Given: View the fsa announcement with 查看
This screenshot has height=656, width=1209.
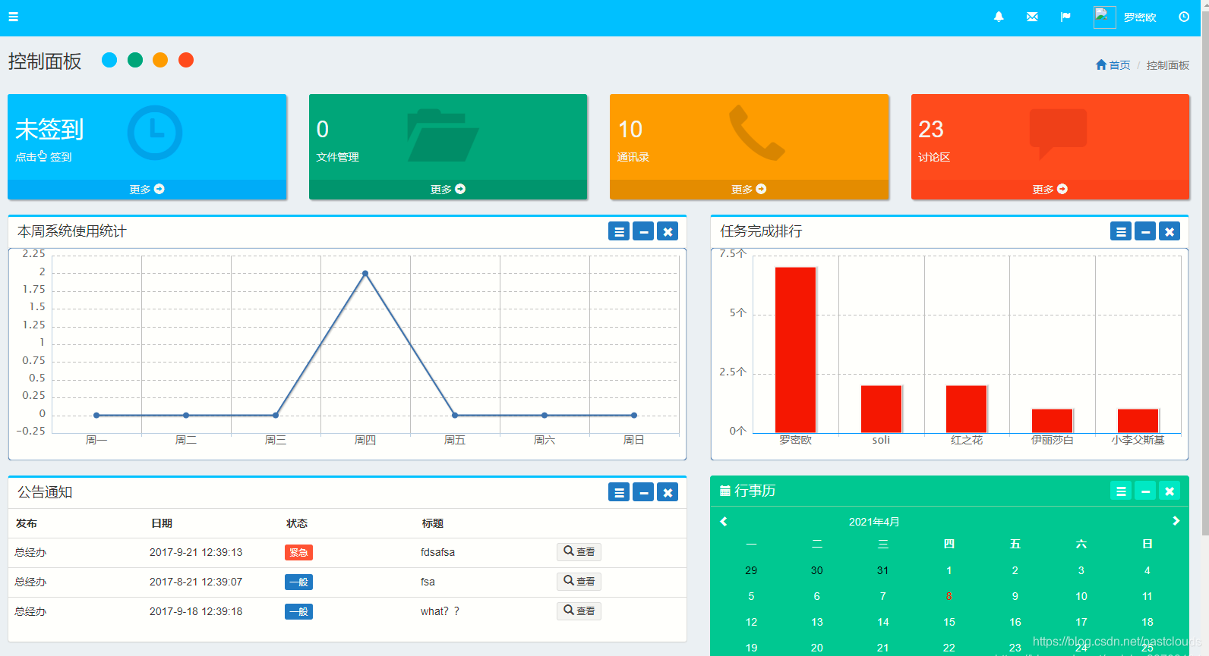Looking at the screenshot, I should [579, 581].
